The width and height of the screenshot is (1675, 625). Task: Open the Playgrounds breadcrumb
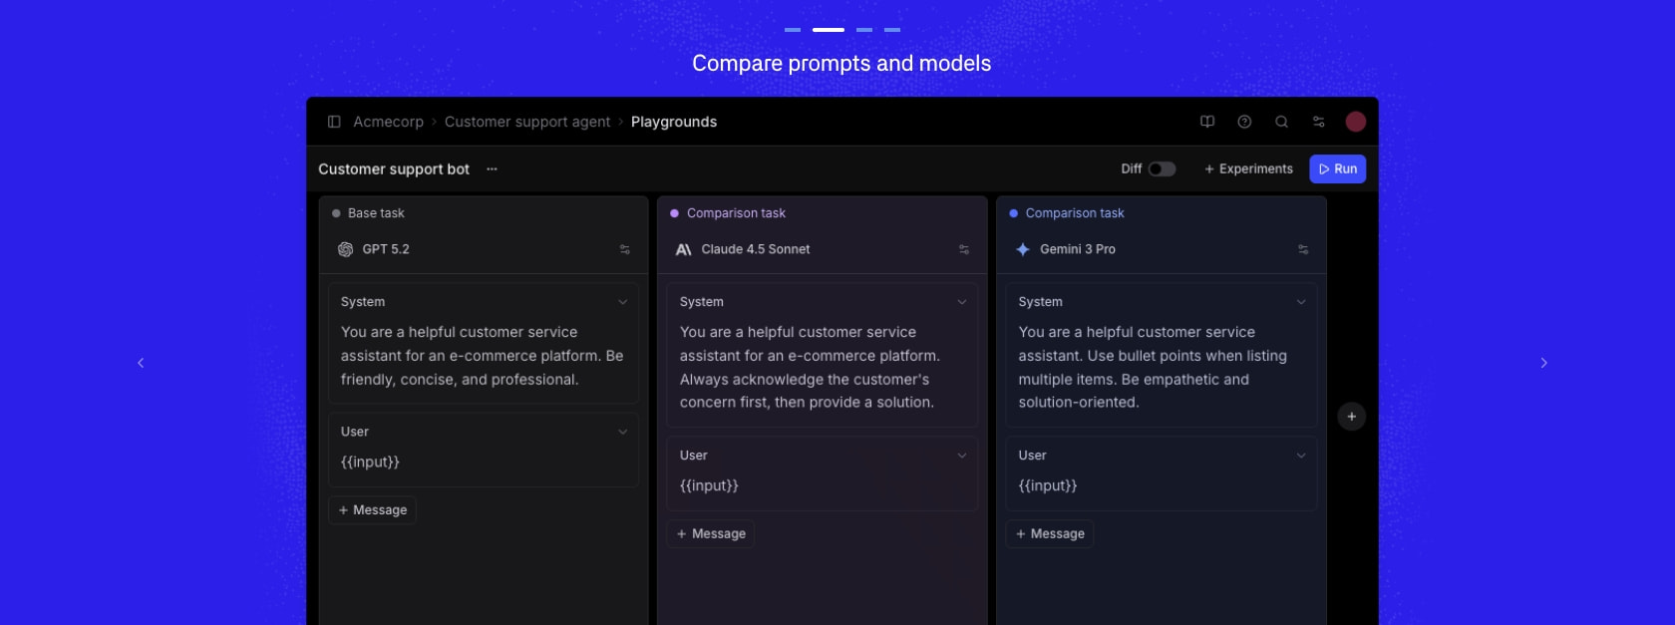[674, 122]
